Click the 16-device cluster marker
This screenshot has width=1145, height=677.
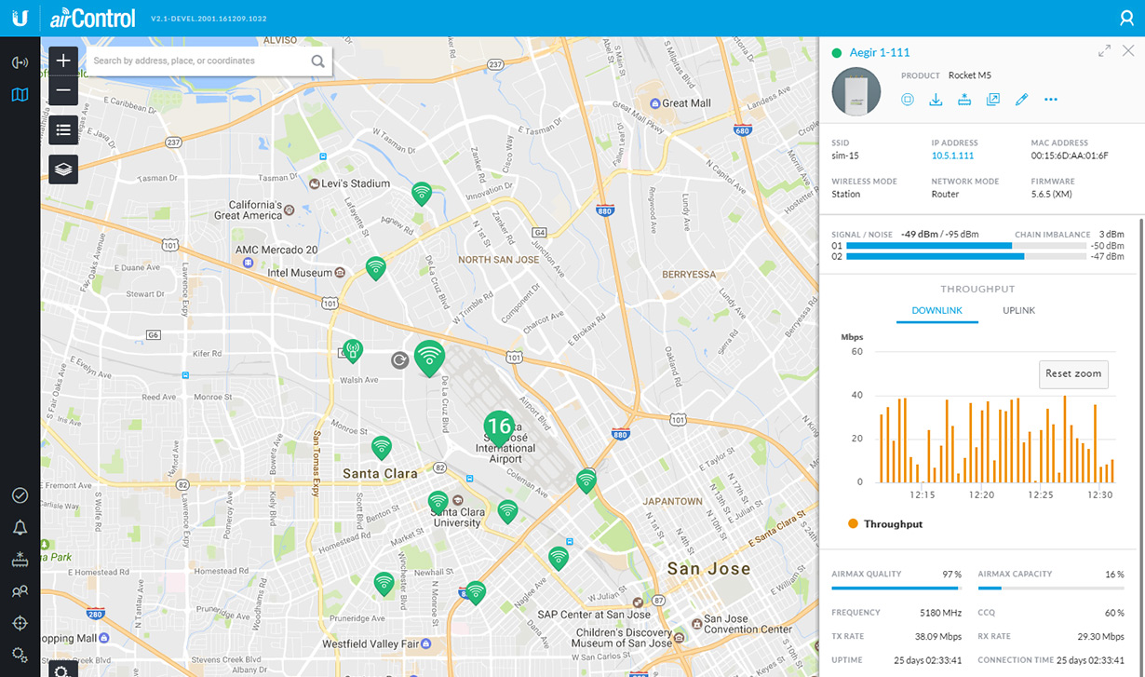(499, 427)
